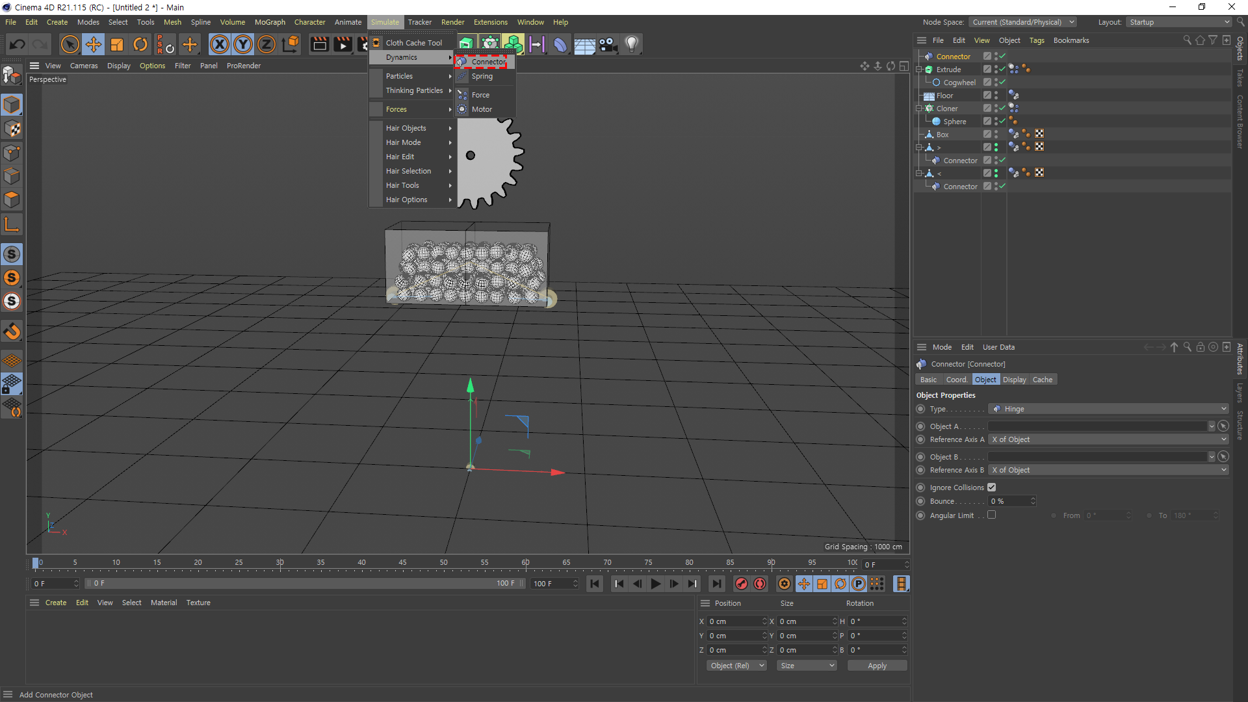Enable the Angular Limit checkbox
This screenshot has width=1248, height=702.
[x=991, y=515]
